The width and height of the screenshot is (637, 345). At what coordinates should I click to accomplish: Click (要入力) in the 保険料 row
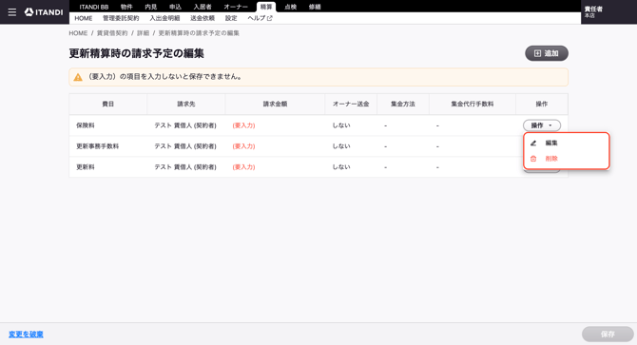tap(243, 125)
